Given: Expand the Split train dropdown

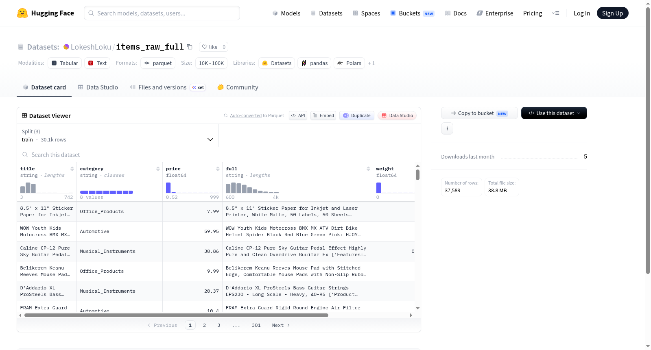Looking at the screenshot, I should [x=118, y=135].
